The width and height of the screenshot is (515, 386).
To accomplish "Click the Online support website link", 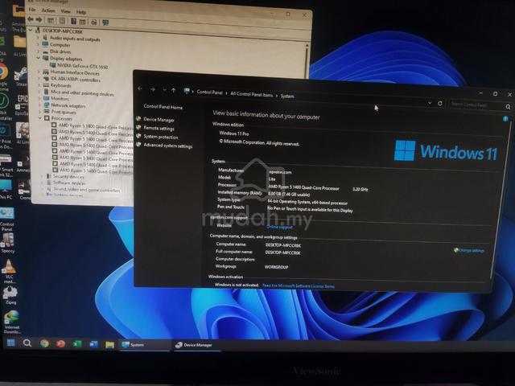I will tap(279, 227).
